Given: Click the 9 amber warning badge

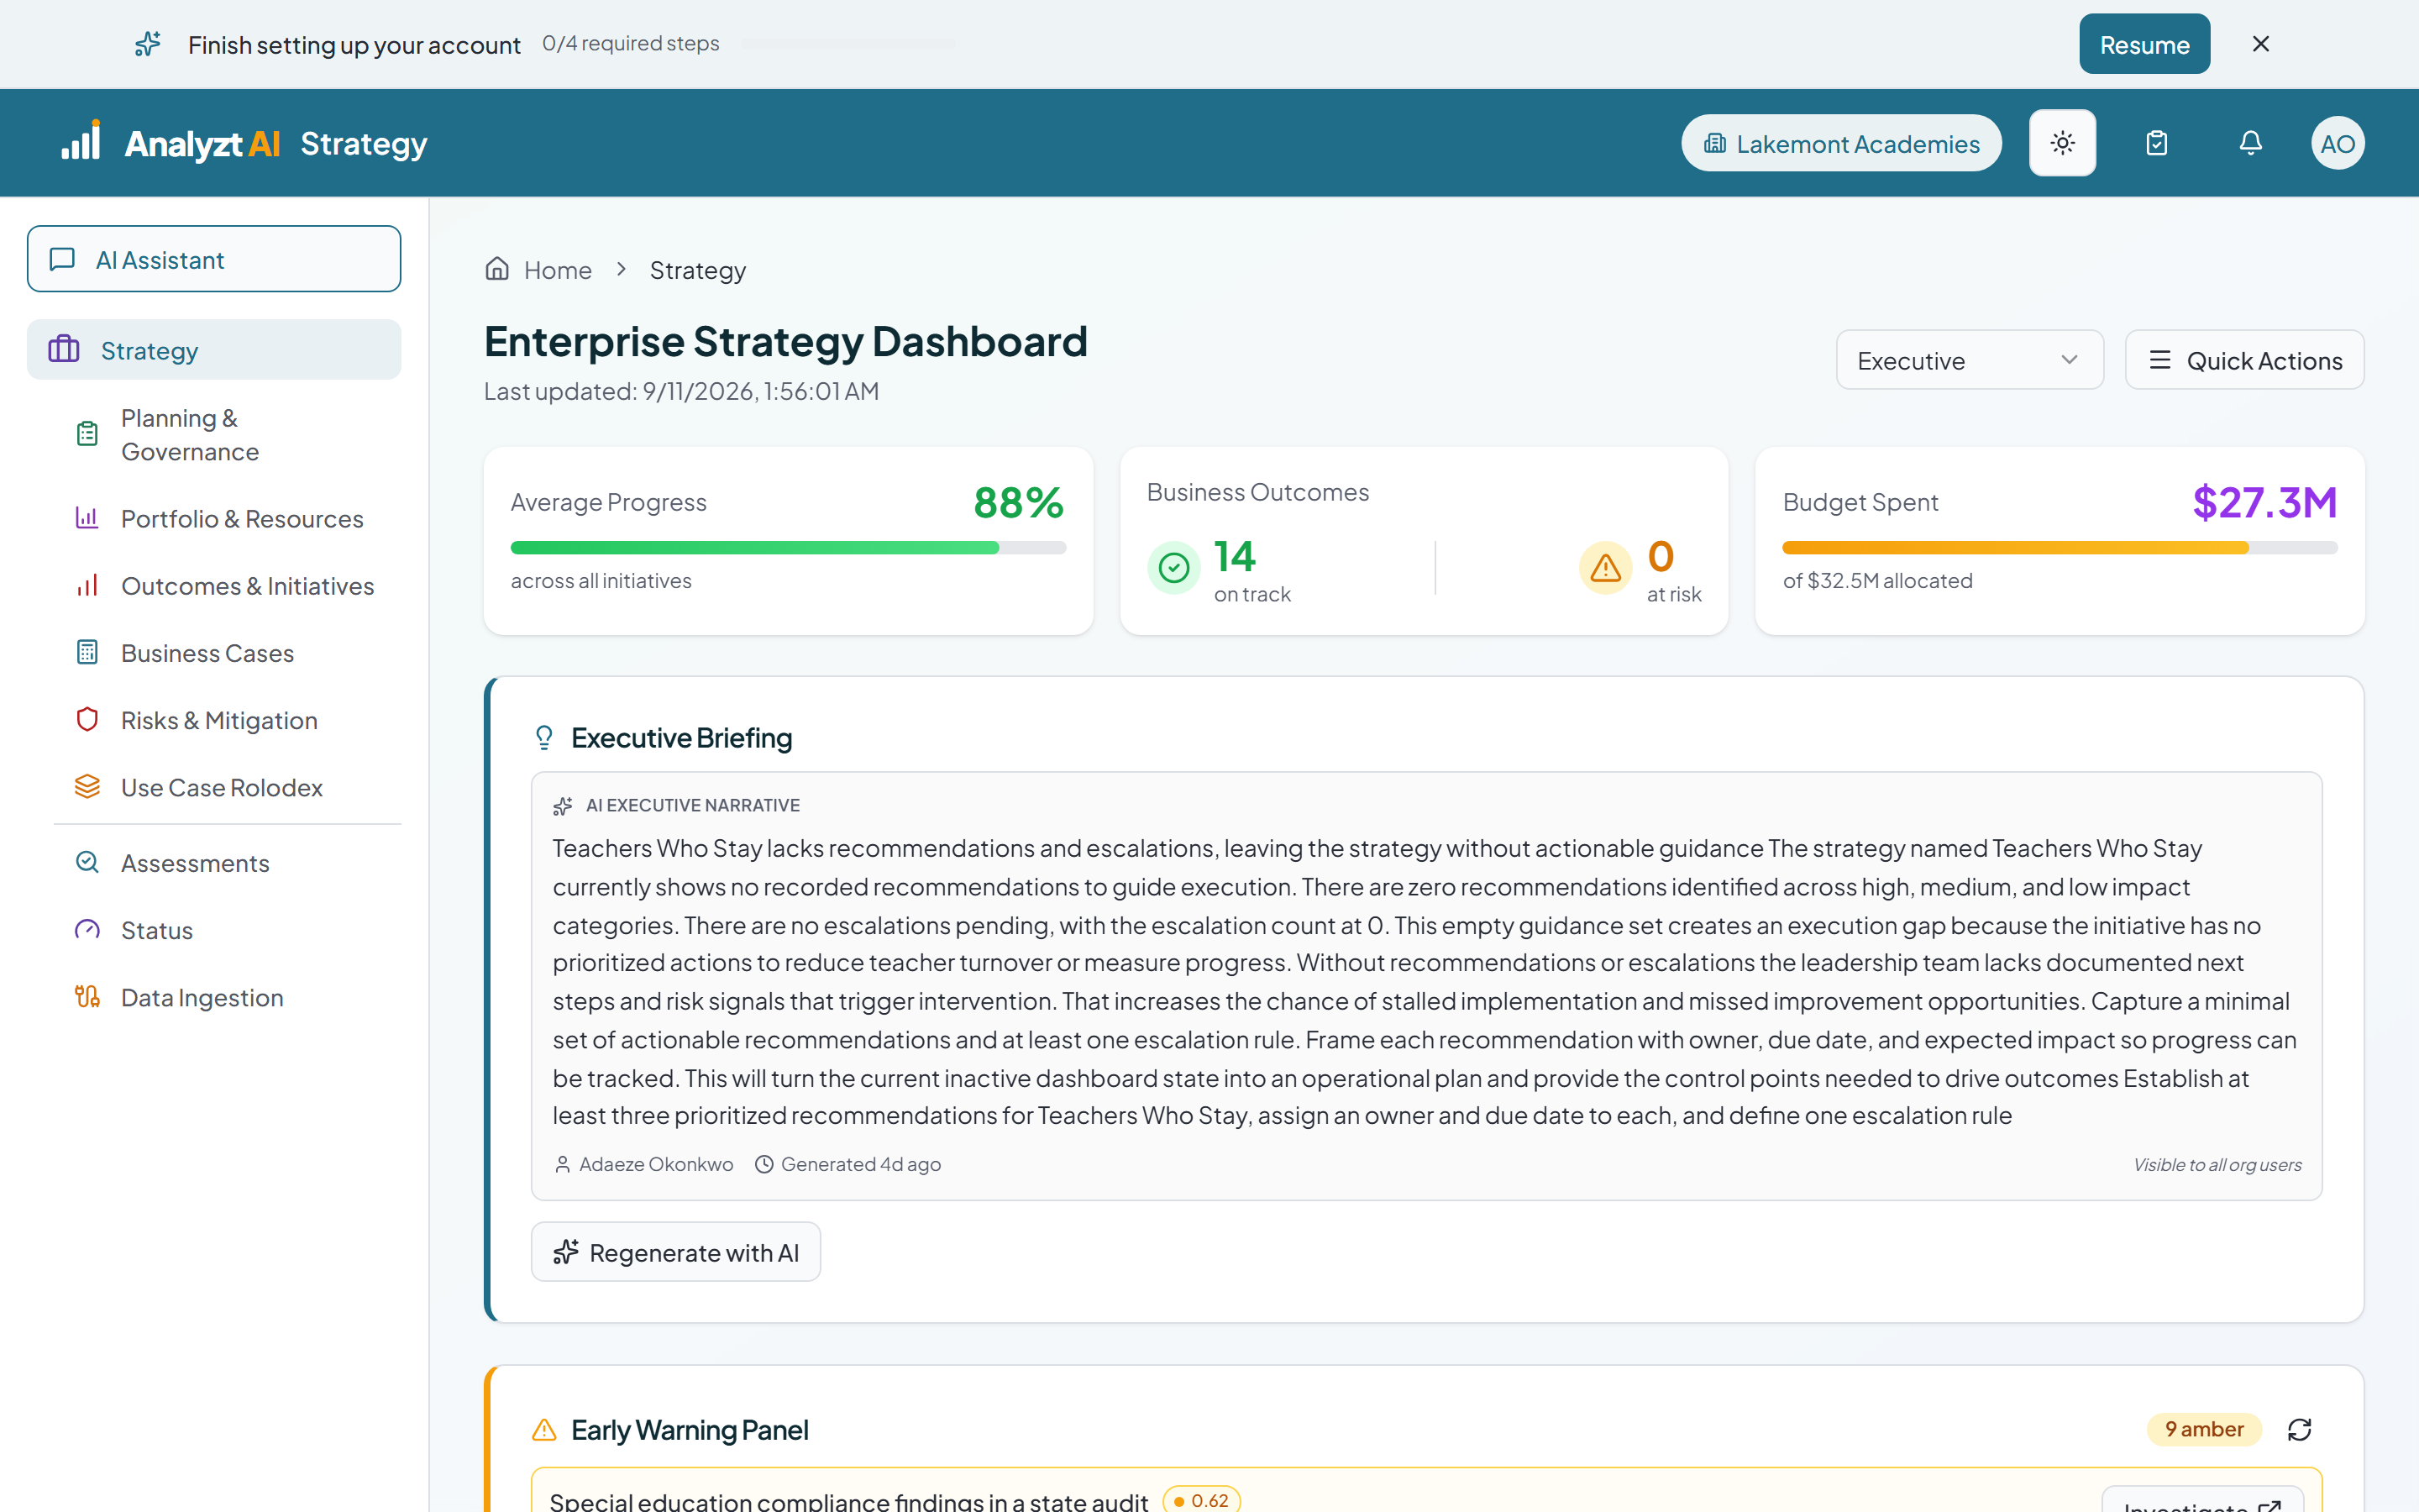Looking at the screenshot, I should coord(2203,1429).
